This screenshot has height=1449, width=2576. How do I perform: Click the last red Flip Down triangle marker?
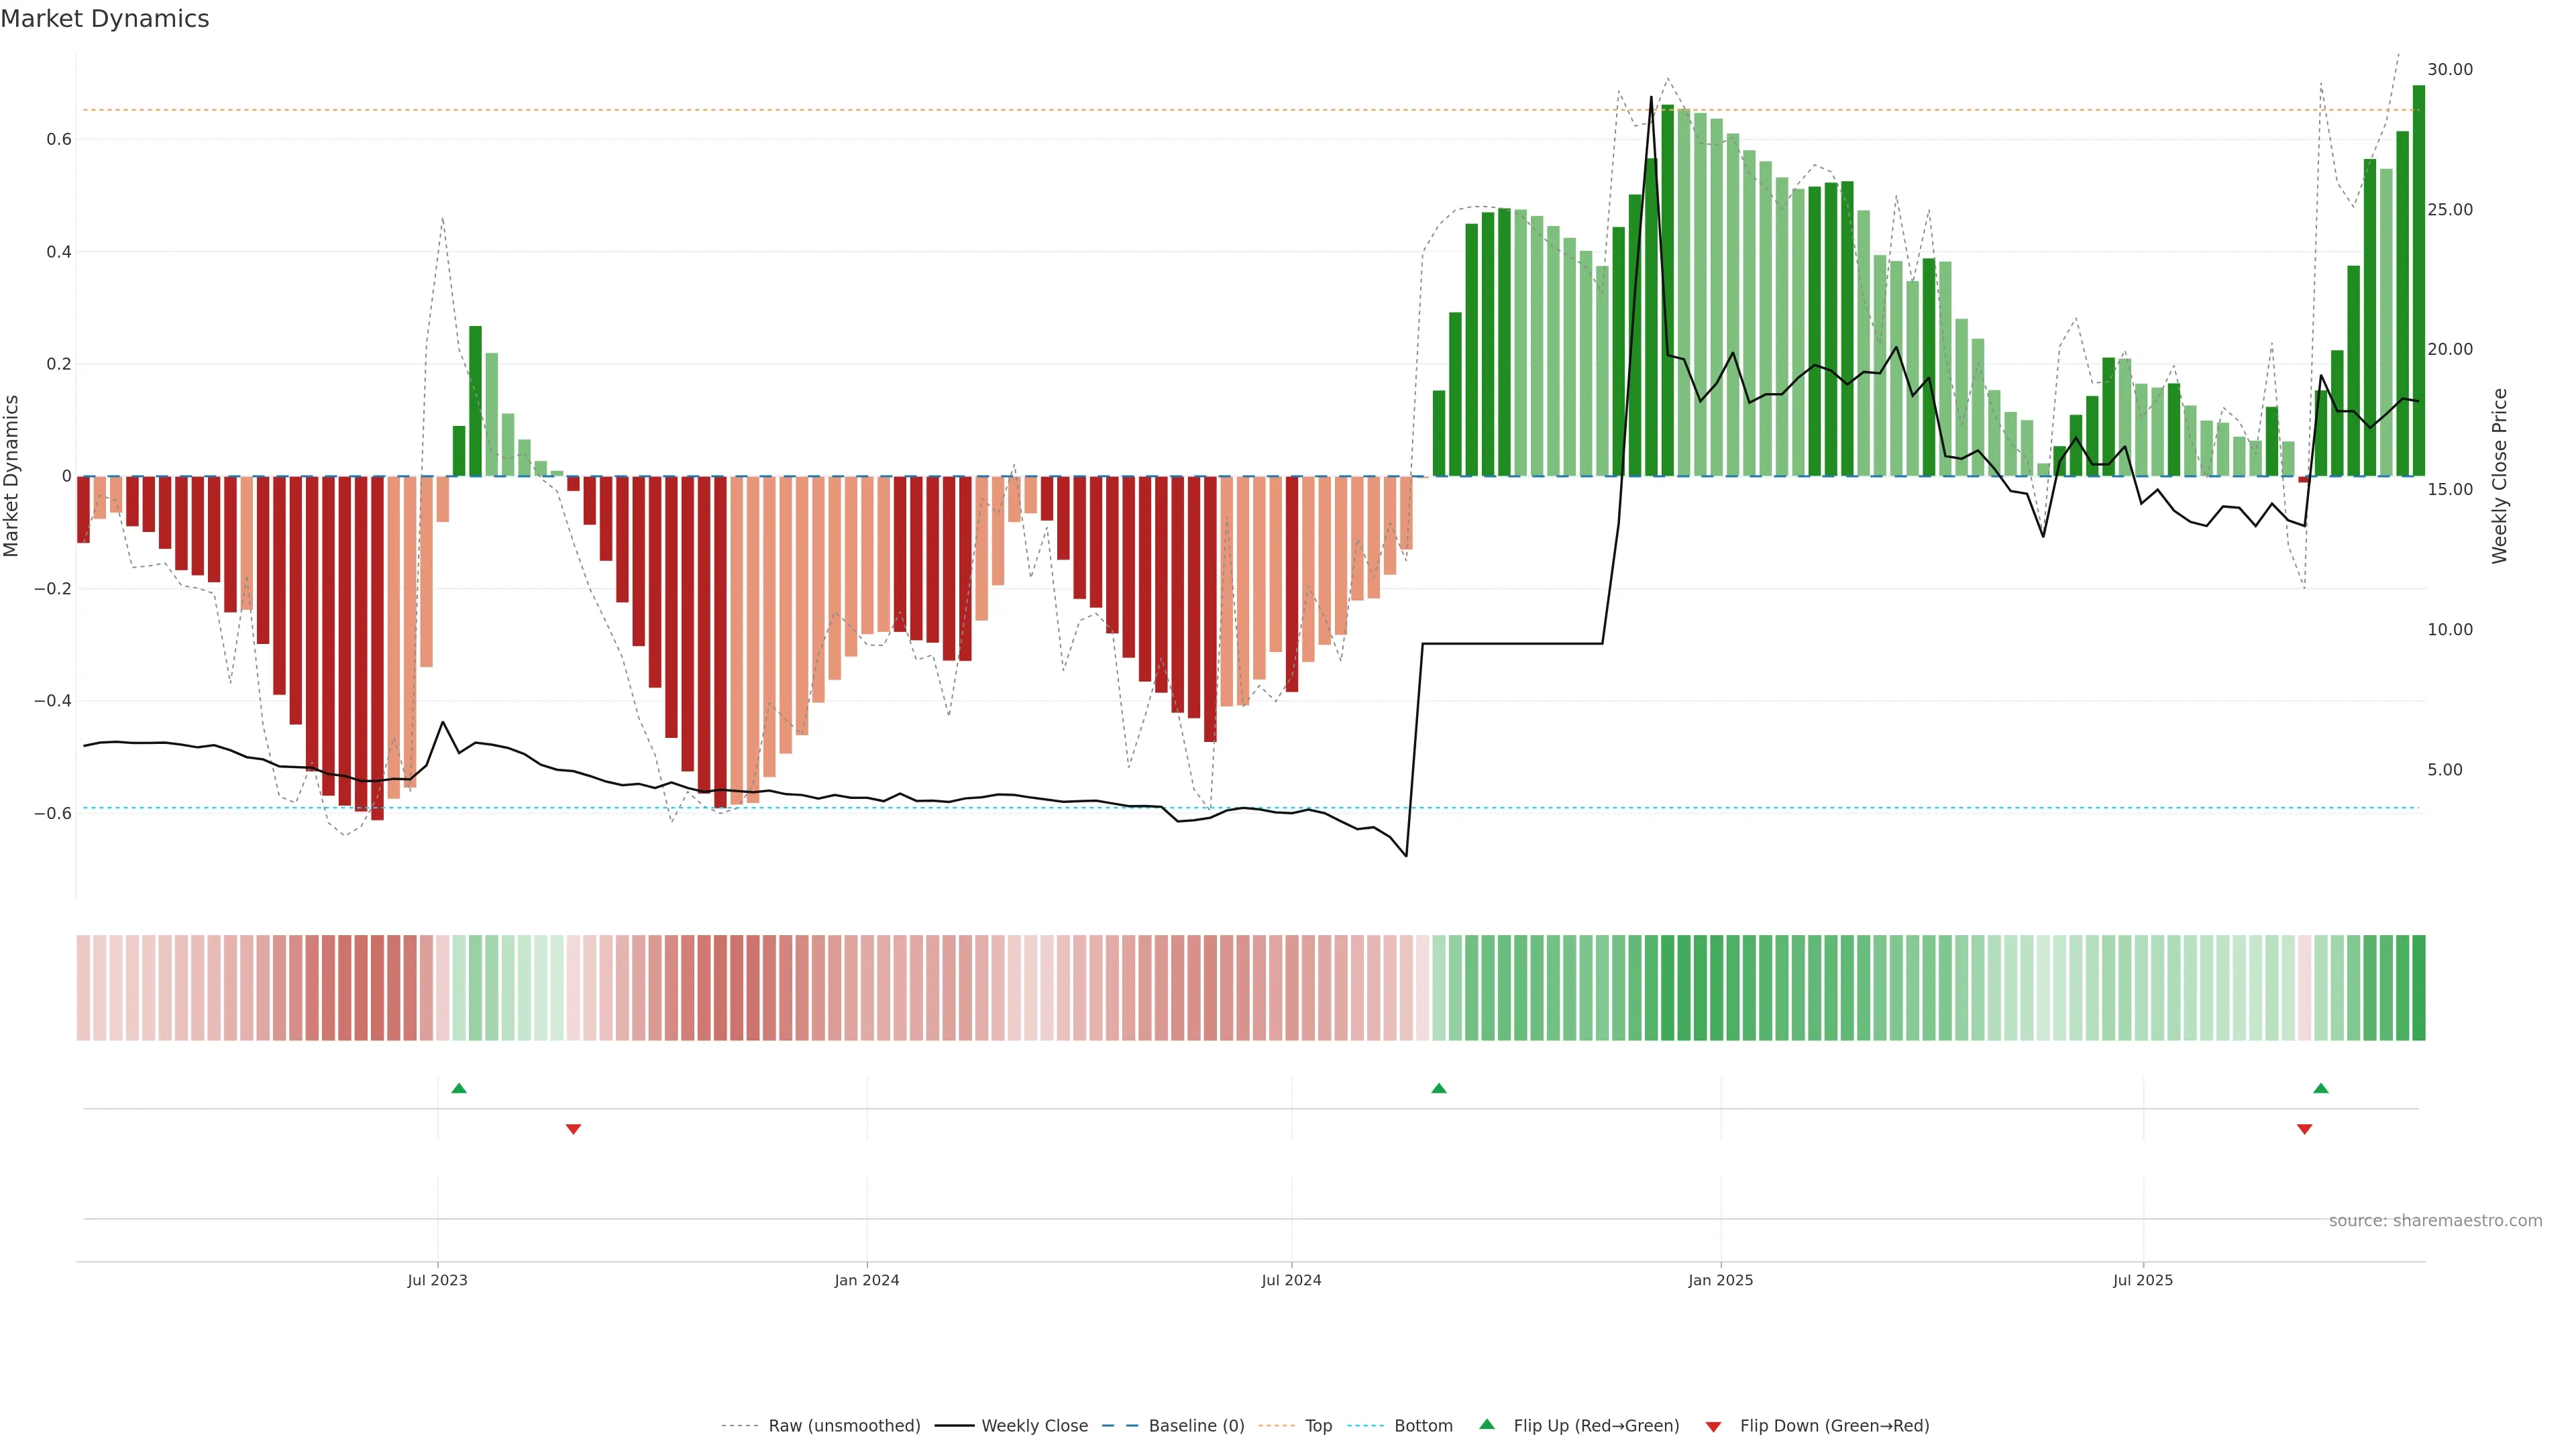[x=2305, y=1129]
